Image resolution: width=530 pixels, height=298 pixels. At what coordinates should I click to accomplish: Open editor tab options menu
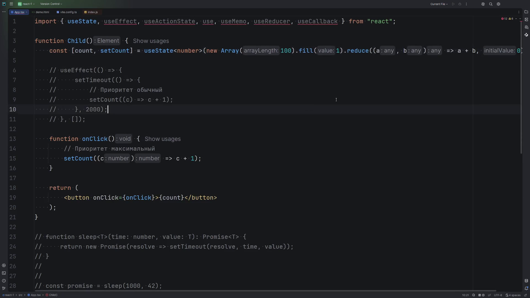coord(519,12)
